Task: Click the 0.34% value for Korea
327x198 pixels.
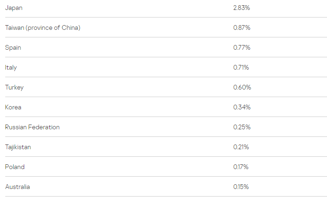Action: coord(242,107)
